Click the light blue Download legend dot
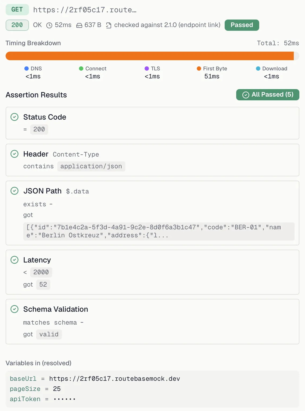The image size is (305, 411). point(258,68)
